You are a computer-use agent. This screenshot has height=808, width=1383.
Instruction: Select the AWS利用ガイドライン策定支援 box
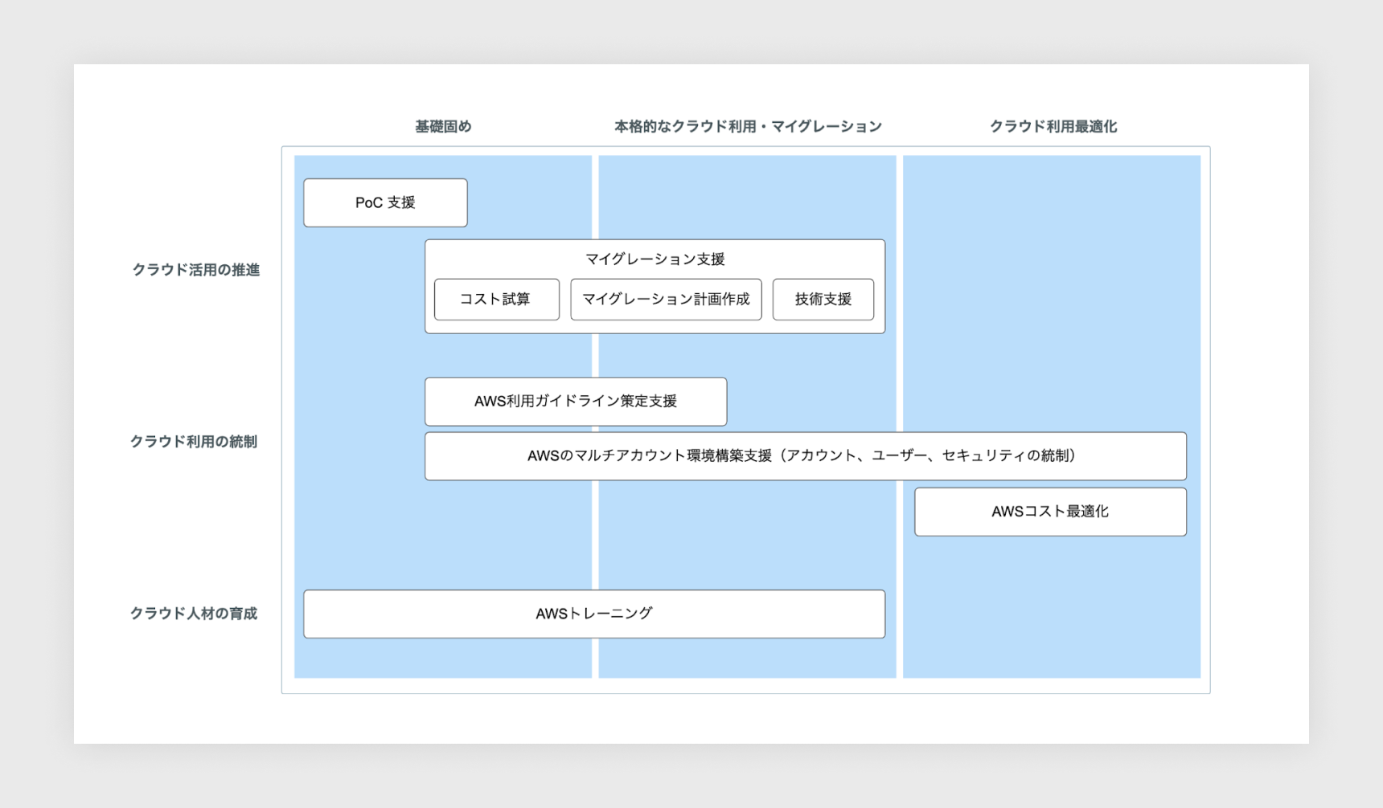click(575, 402)
